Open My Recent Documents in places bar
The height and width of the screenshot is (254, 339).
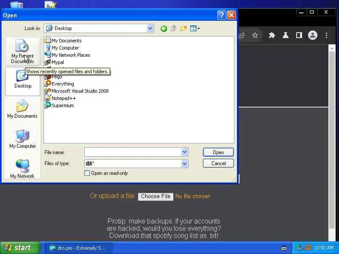click(23, 51)
